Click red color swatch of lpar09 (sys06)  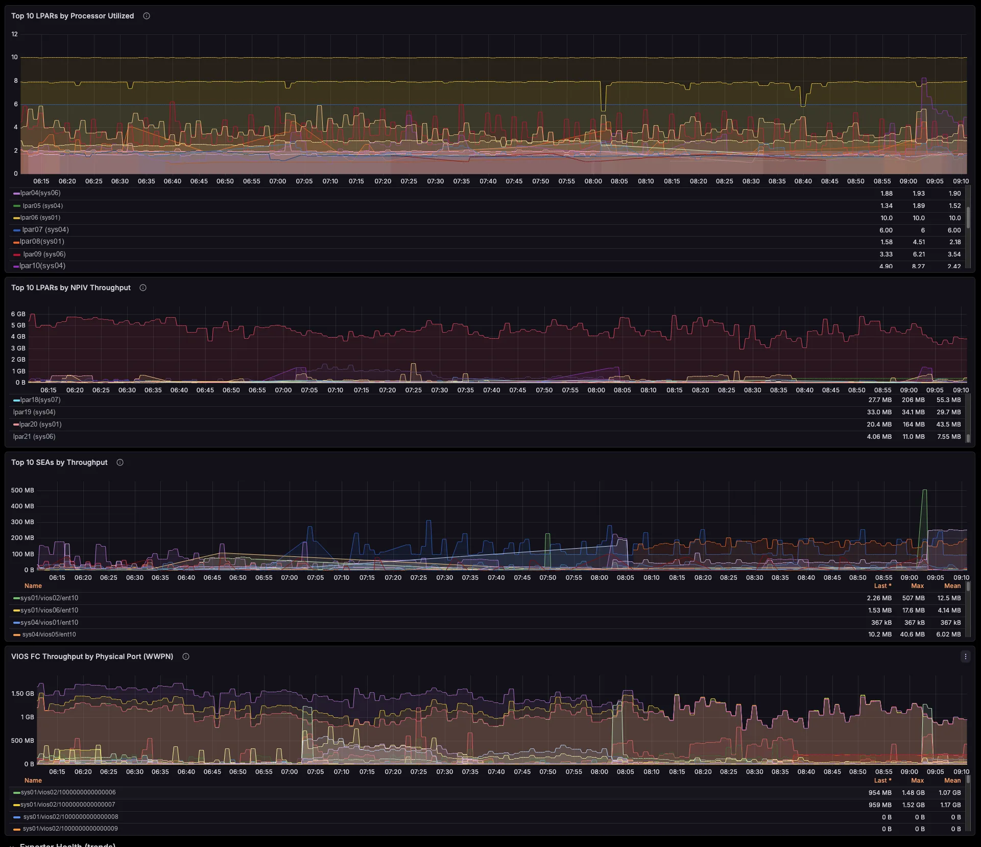17,254
